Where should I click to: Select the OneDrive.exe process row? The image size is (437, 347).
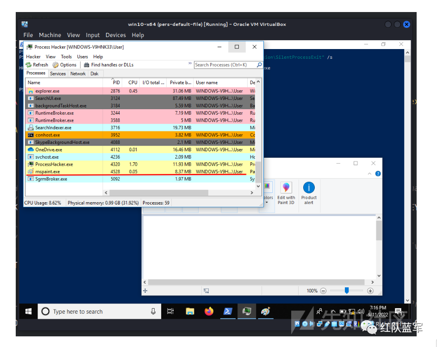pyautogui.click(x=140, y=149)
